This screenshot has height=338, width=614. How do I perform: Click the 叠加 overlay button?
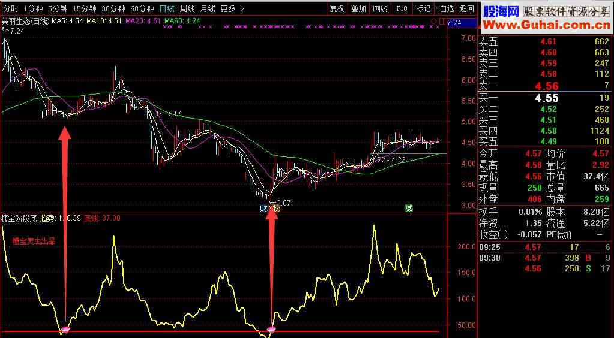pos(359,8)
